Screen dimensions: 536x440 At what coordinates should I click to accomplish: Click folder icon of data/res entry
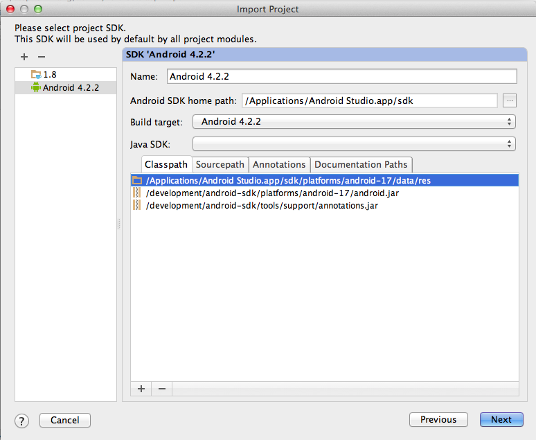pyautogui.click(x=137, y=180)
